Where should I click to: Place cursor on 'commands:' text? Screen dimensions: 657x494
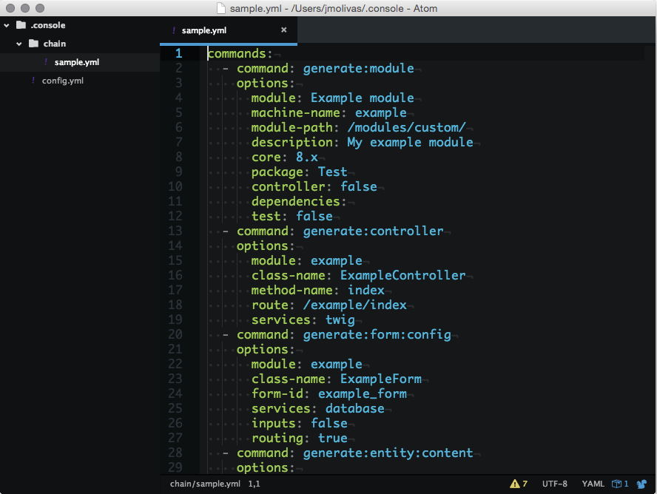240,54
